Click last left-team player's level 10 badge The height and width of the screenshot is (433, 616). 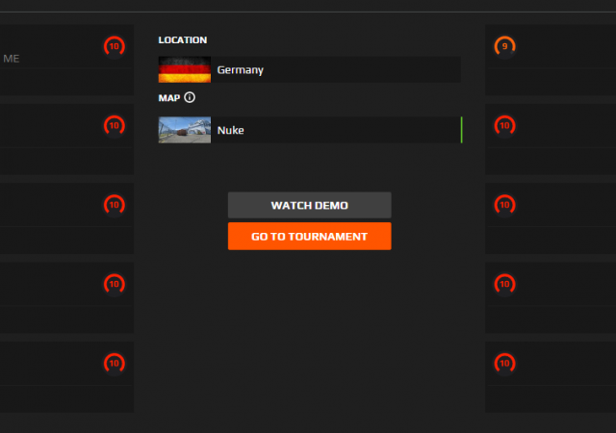tap(114, 364)
